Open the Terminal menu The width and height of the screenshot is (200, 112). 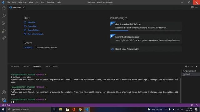[50, 2]
